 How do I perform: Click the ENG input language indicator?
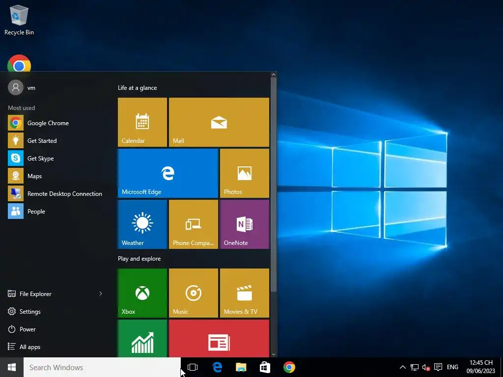(452, 367)
